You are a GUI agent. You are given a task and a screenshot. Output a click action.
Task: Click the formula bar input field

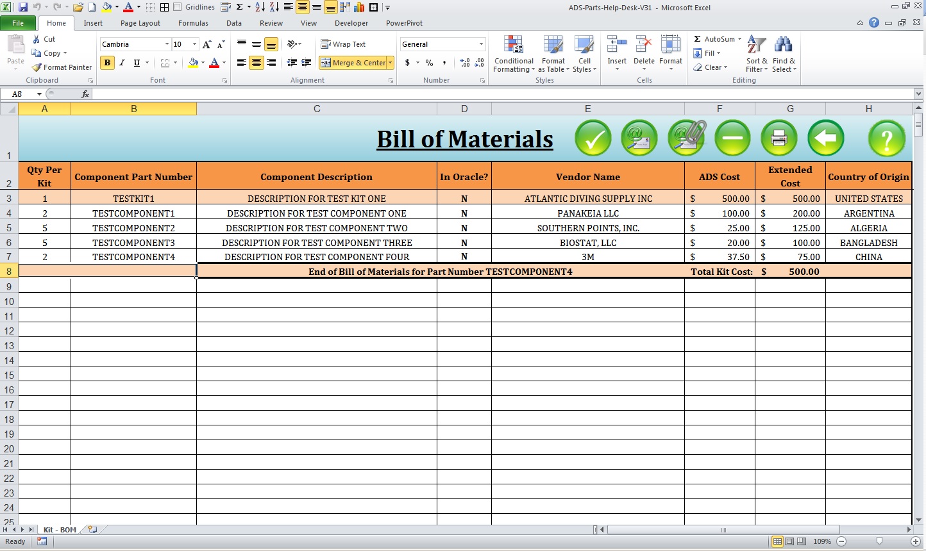pyautogui.click(x=503, y=94)
